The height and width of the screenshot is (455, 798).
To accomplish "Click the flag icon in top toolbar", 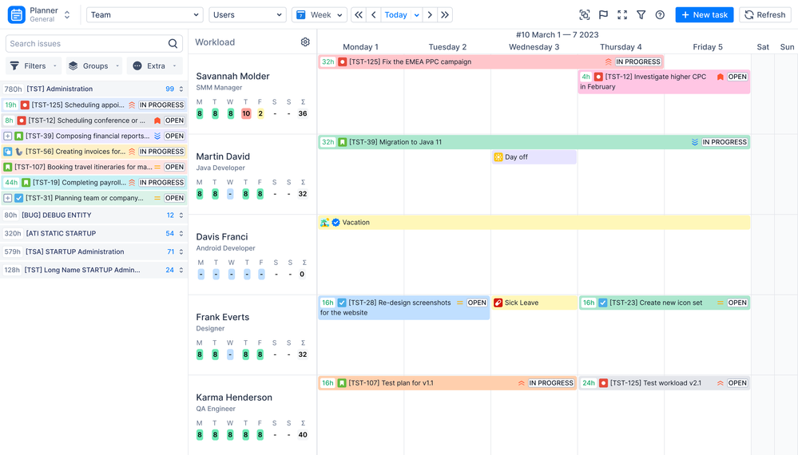I will (x=604, y=14).
